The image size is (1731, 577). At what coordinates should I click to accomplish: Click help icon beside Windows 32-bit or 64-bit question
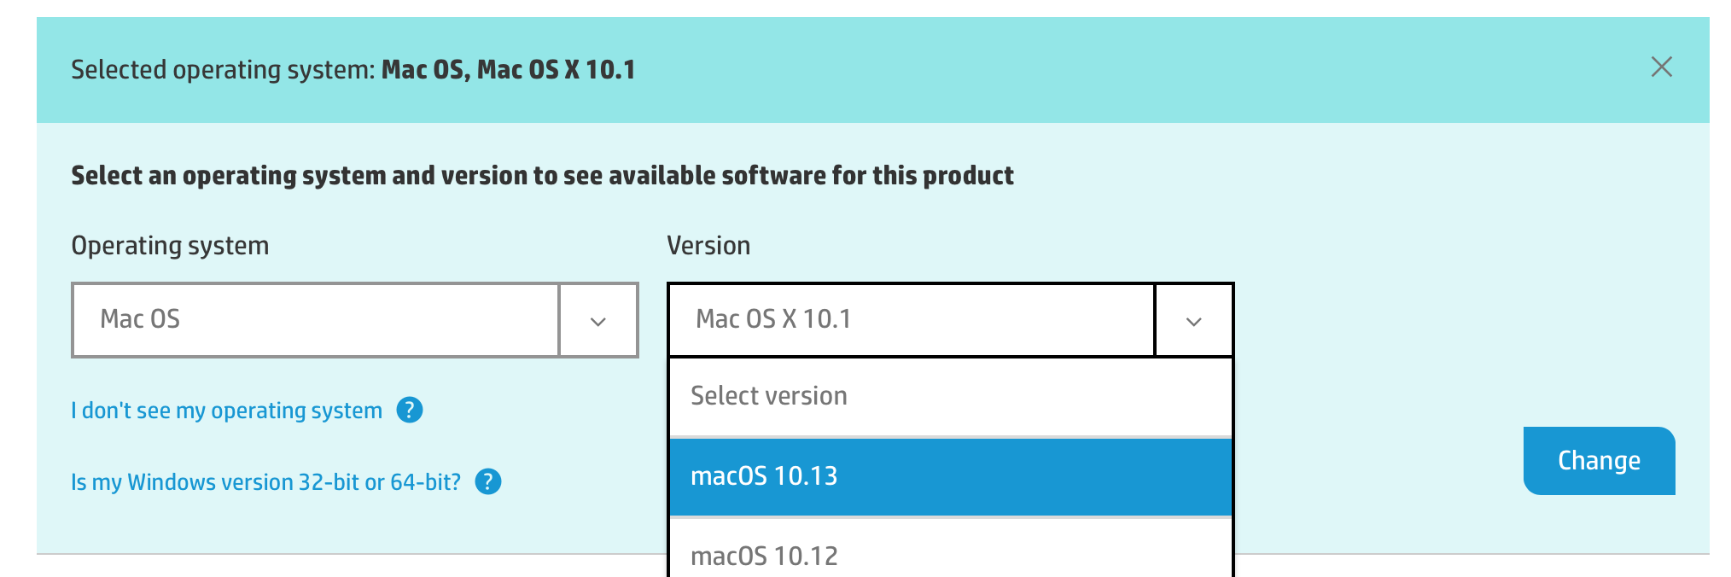[x=488, y=482]
